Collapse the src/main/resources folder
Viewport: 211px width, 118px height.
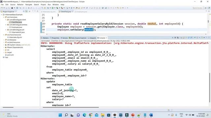pyautogui.click(x=4, y=35)
